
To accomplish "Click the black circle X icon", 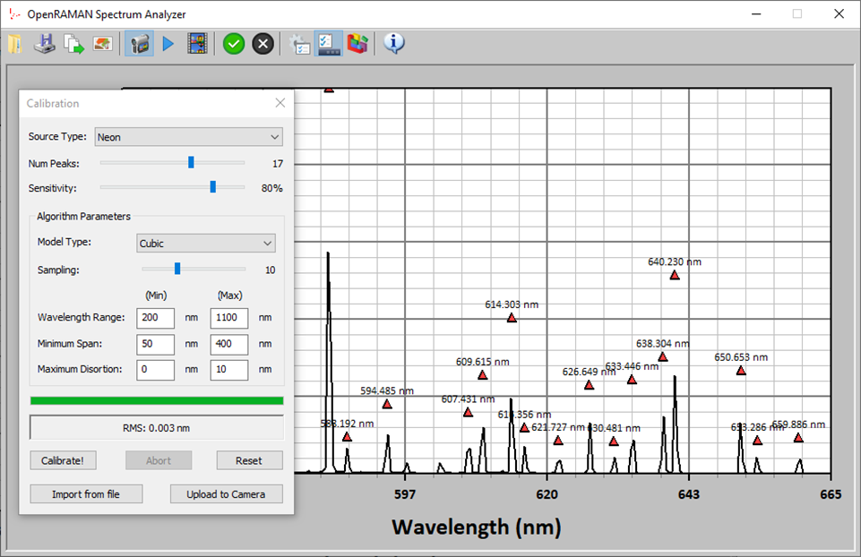I will click(x=263, y=43).
